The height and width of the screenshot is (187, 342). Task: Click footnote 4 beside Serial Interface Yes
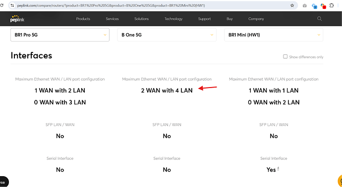[278, 168]
